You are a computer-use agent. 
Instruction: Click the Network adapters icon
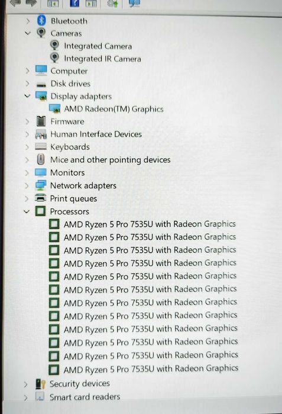41,185
